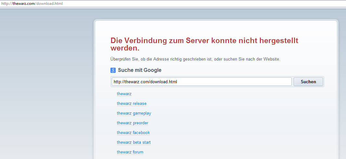Open the 'thewarz beta start' suggestion link

[x=134, y=142]
